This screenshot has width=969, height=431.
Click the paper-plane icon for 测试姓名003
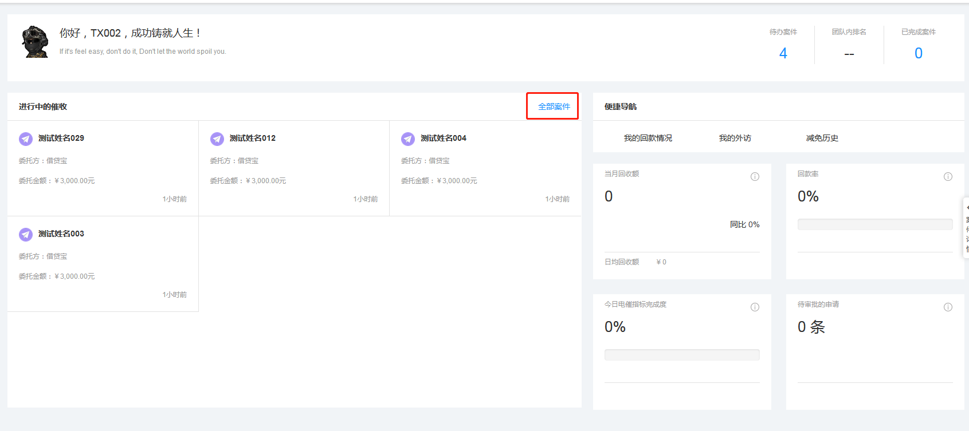click(x=26, y=234)
